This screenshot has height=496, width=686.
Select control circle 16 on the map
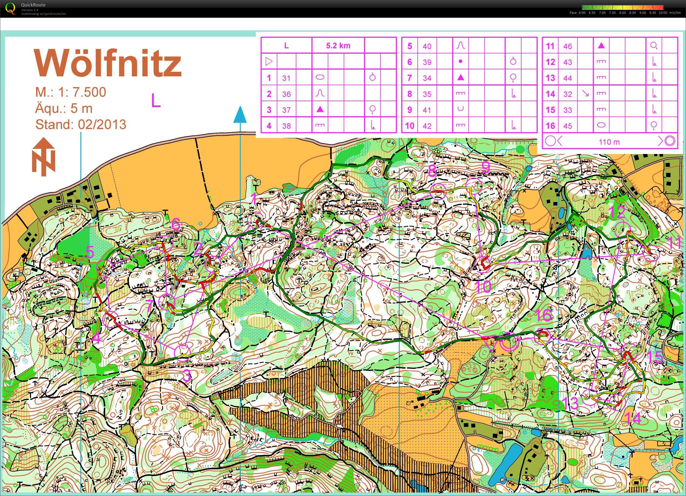point(542,337)
